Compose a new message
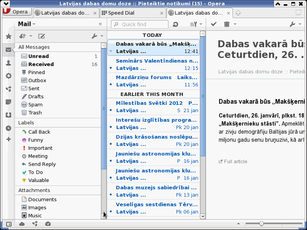The height and width of the screenshot is (230, 307). [x=41, y=36]
